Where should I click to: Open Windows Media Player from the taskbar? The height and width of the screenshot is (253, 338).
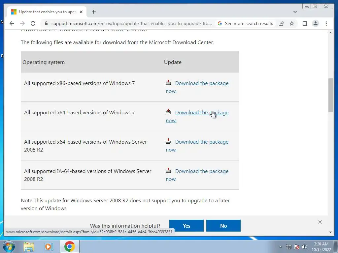coord(49,246)
